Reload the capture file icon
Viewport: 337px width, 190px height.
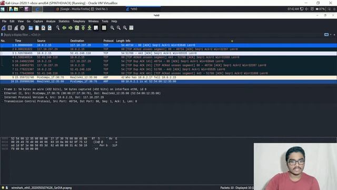click(49, 28)
